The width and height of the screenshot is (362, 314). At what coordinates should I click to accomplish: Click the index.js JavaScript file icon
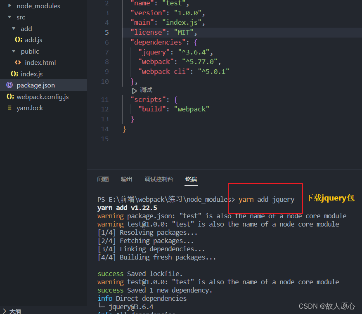(x=14, y=74)
